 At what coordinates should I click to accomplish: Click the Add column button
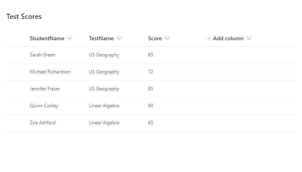coord(229,38)
